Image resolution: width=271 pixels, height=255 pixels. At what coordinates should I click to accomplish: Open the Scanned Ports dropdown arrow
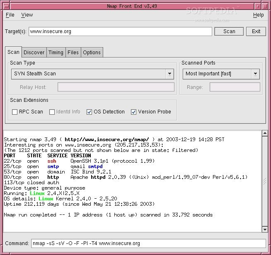click(x=255, y=74)
